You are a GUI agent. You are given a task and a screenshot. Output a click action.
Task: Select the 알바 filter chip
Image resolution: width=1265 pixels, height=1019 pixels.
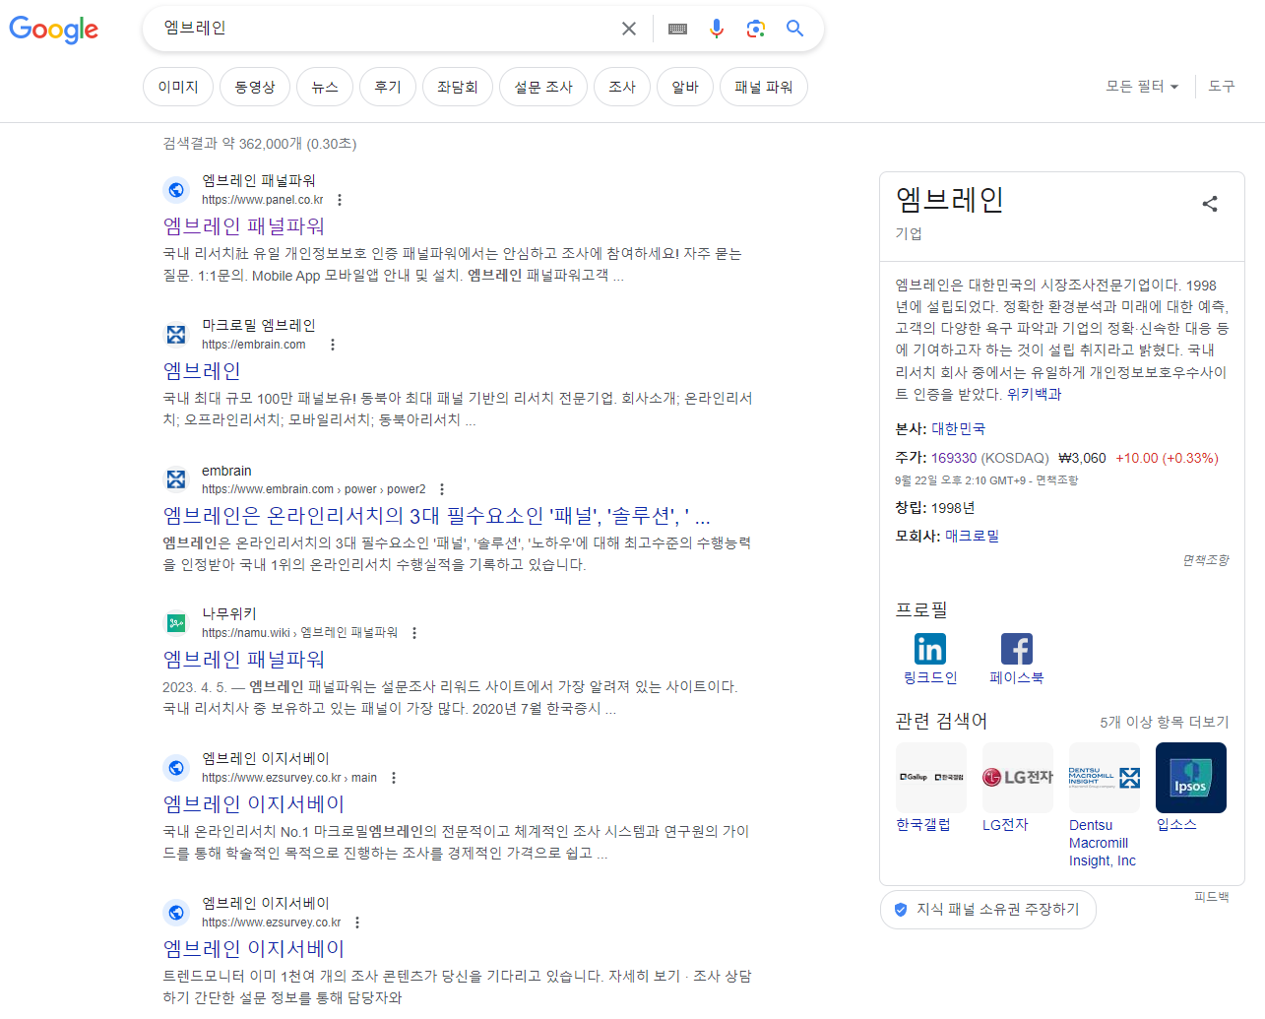[x=685, y=87]
